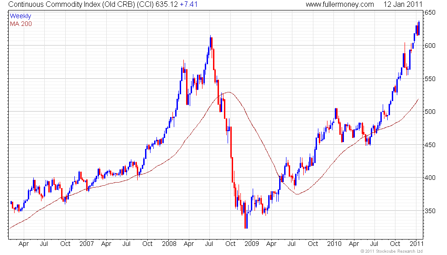The image size is (447, 255).
Task: Click the lowest candle near 2009 below 350
Action: click(246, 215)
